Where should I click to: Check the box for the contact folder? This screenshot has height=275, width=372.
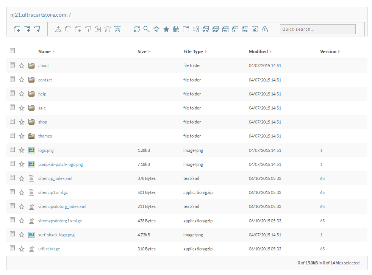13,79
